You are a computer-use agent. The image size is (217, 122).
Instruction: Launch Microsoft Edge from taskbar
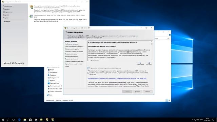point(19,120)
